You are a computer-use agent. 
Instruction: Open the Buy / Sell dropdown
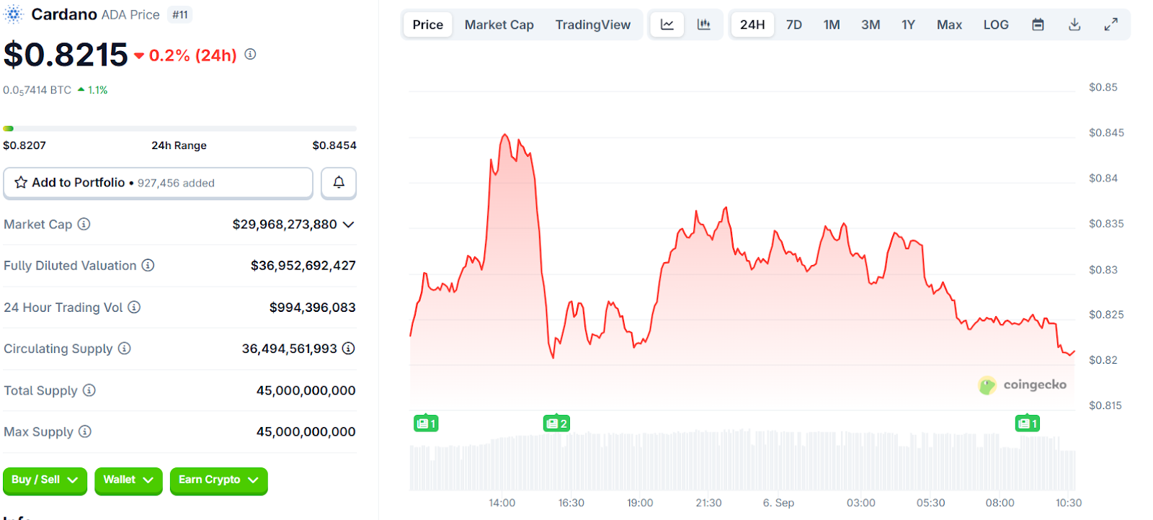coord(45,480)
